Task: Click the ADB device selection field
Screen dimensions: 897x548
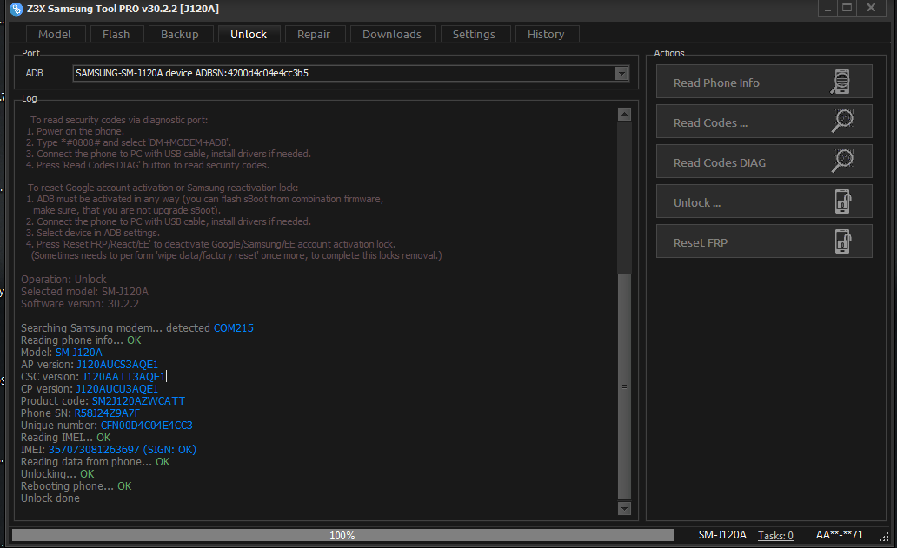Action: (x=350, y=73)
